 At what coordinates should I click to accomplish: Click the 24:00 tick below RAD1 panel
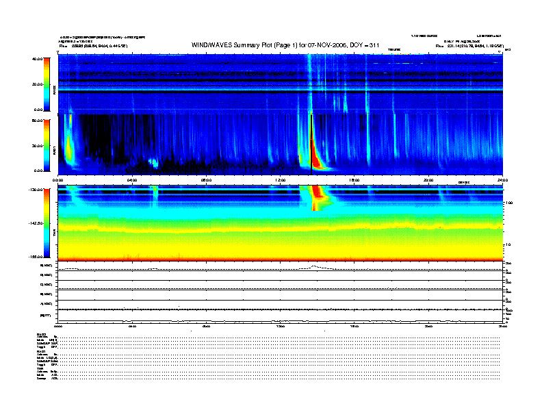click(x=502, y=180)
